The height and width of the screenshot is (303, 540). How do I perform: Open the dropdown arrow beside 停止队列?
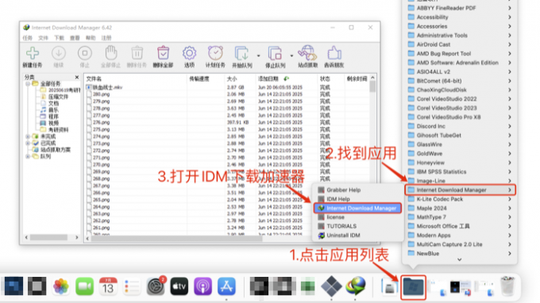pyautogui.click(x=291, y=56)
